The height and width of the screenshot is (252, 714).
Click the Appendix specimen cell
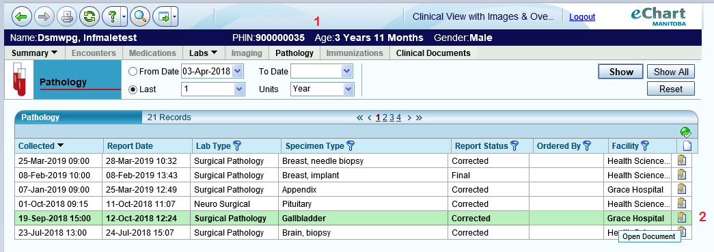[x=363, y=189]
